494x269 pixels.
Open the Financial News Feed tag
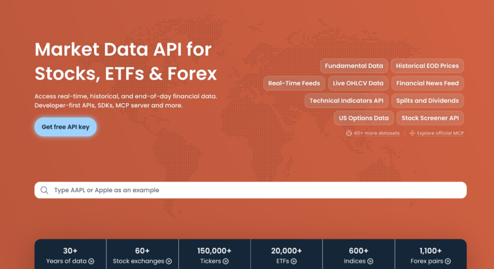pos(427,83)
